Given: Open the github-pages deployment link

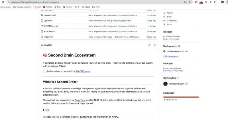Looking at the screenshot, I should 173,51.
